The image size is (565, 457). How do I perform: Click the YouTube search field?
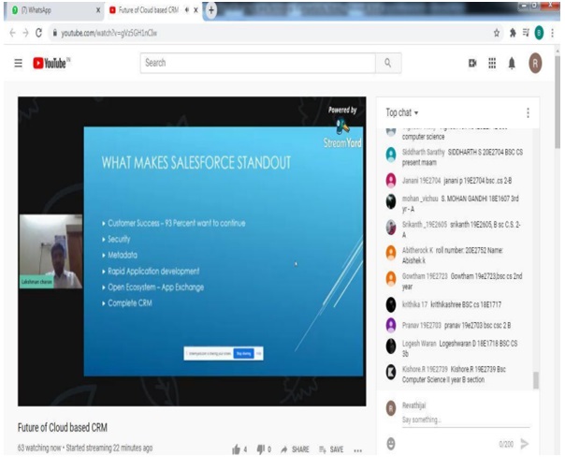click(x=257, y=63)
